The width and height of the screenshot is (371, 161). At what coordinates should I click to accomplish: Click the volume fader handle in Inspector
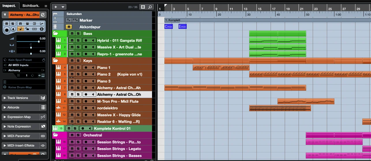pos(39,42)
